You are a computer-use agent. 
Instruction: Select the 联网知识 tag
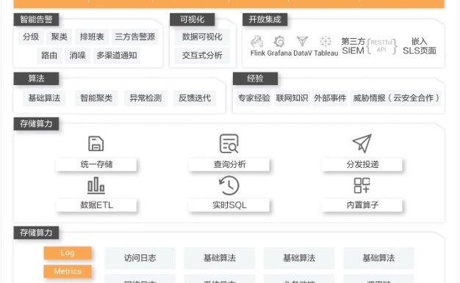click(292, 98)
